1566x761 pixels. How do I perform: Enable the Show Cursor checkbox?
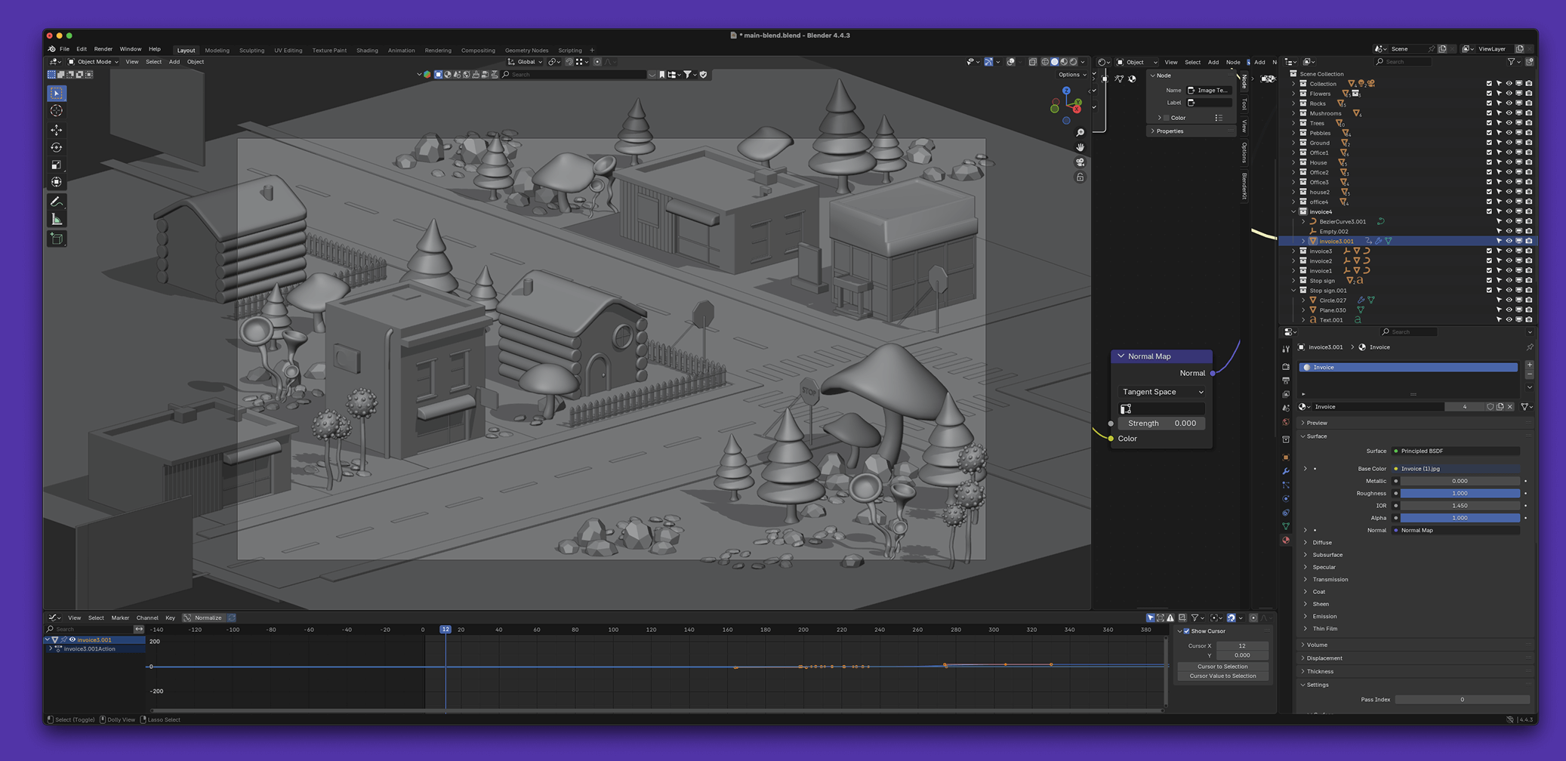pyautogui.click(x=1187, y=631)
